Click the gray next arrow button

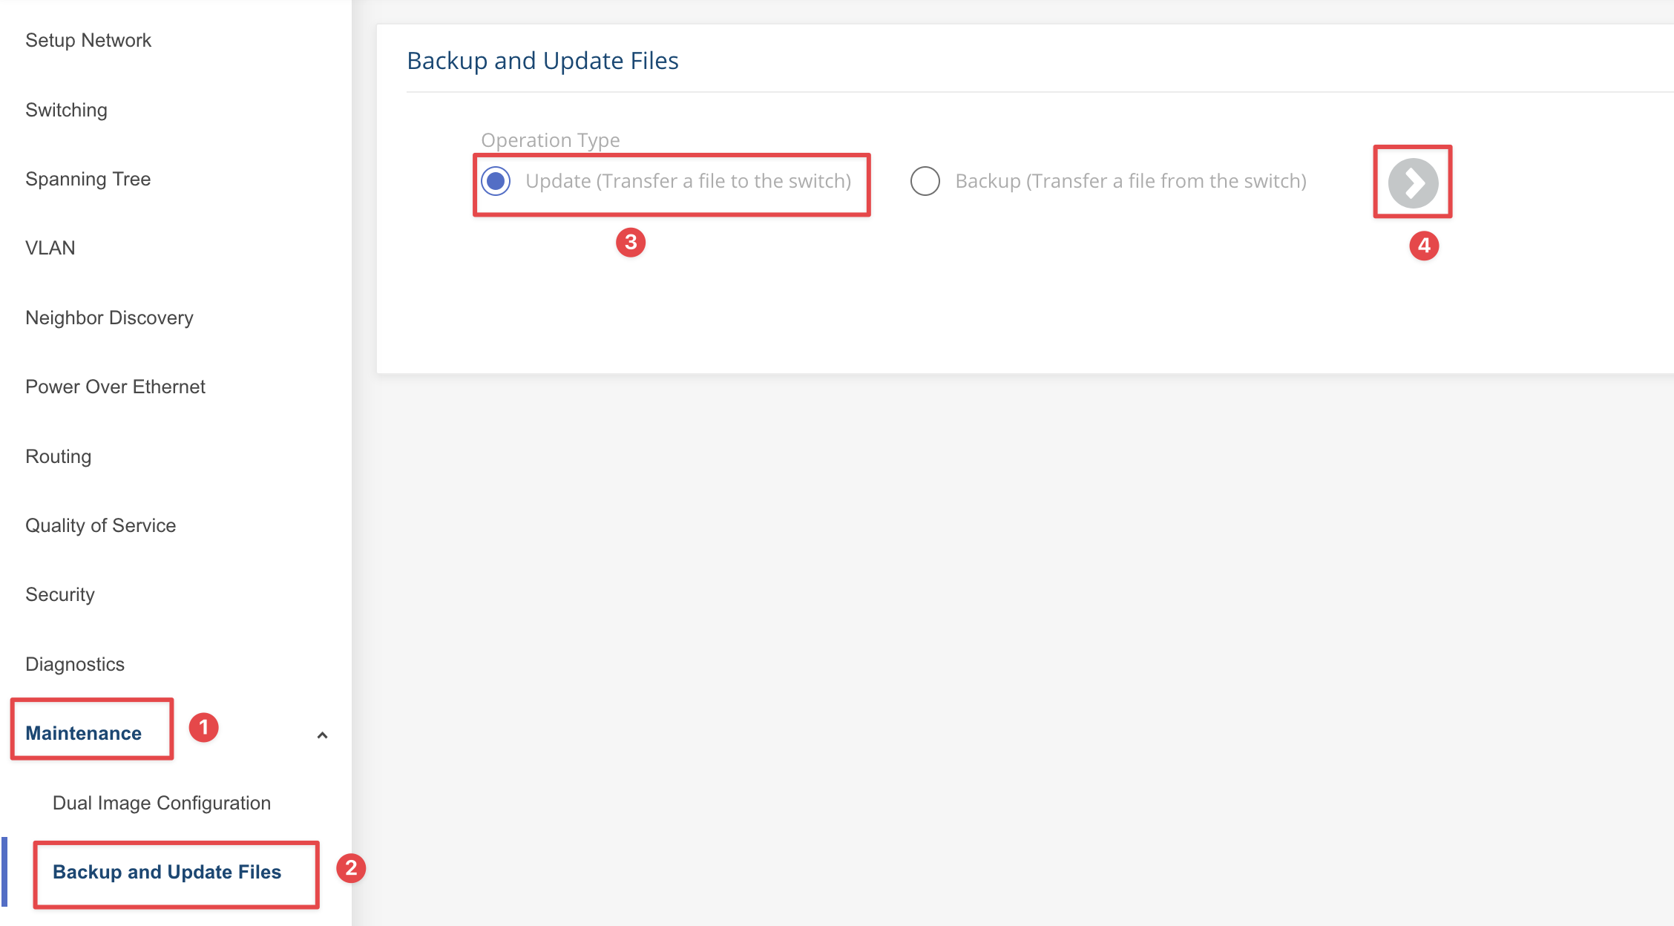1413,183
